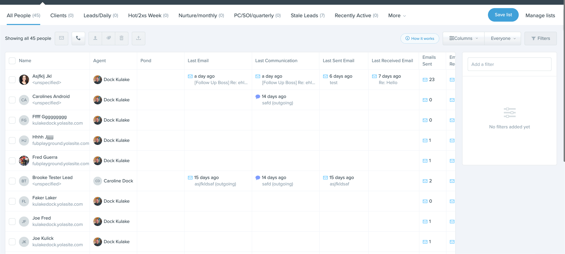Sort by Last Communication column header
This screenshot has width=565, height=254.
click(x=276, y=61)
